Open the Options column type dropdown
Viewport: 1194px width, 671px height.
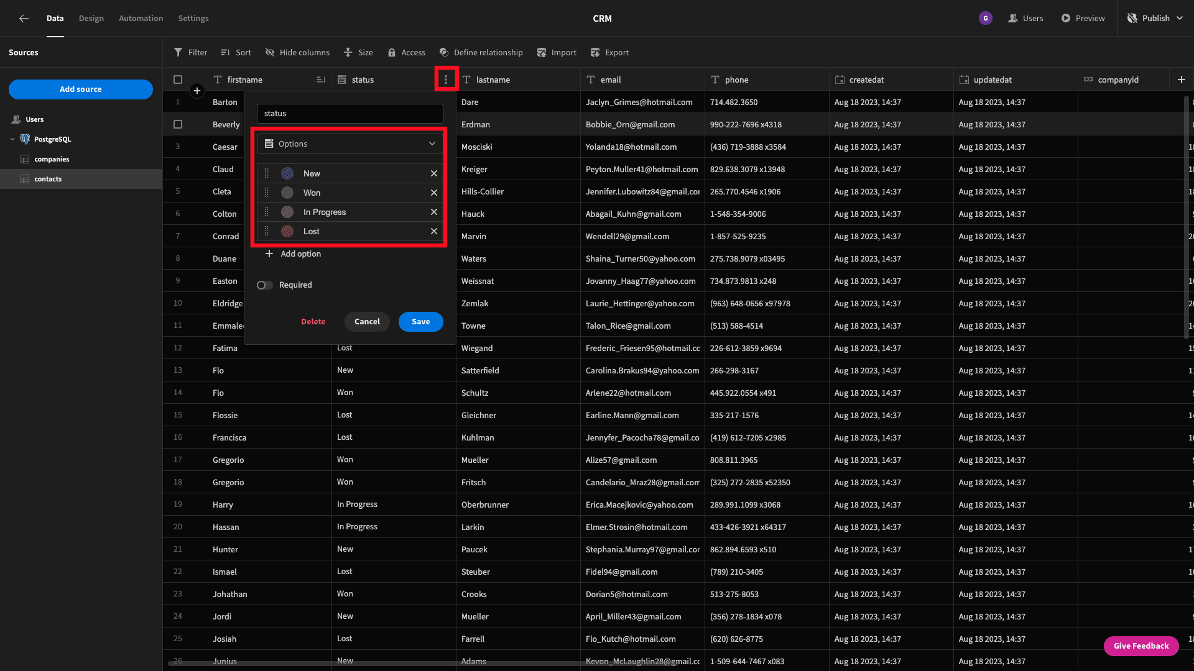click(350, 144)
